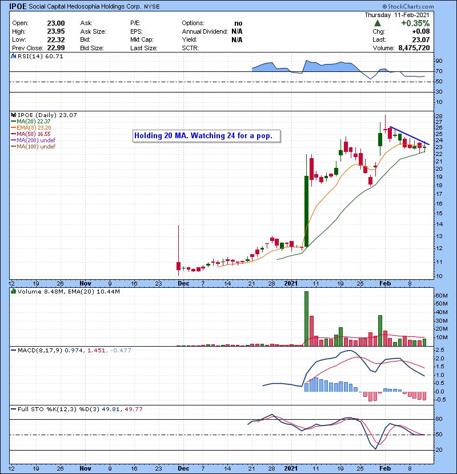The image size is (457, 474).
Task: Click the Yield label
Action: 189,39
